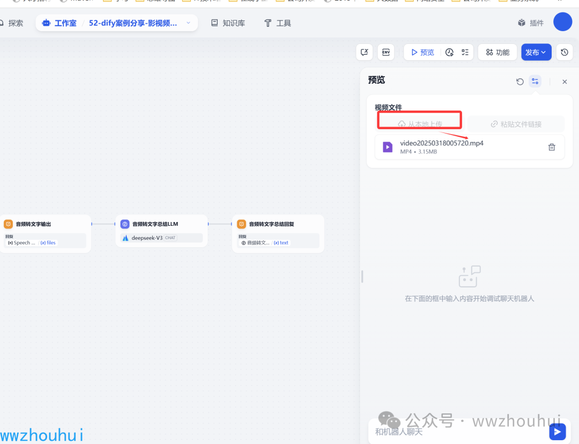Open run history clock icon beside 预览
The width and height of the screenshot is (579, 444).
[449, 52]
